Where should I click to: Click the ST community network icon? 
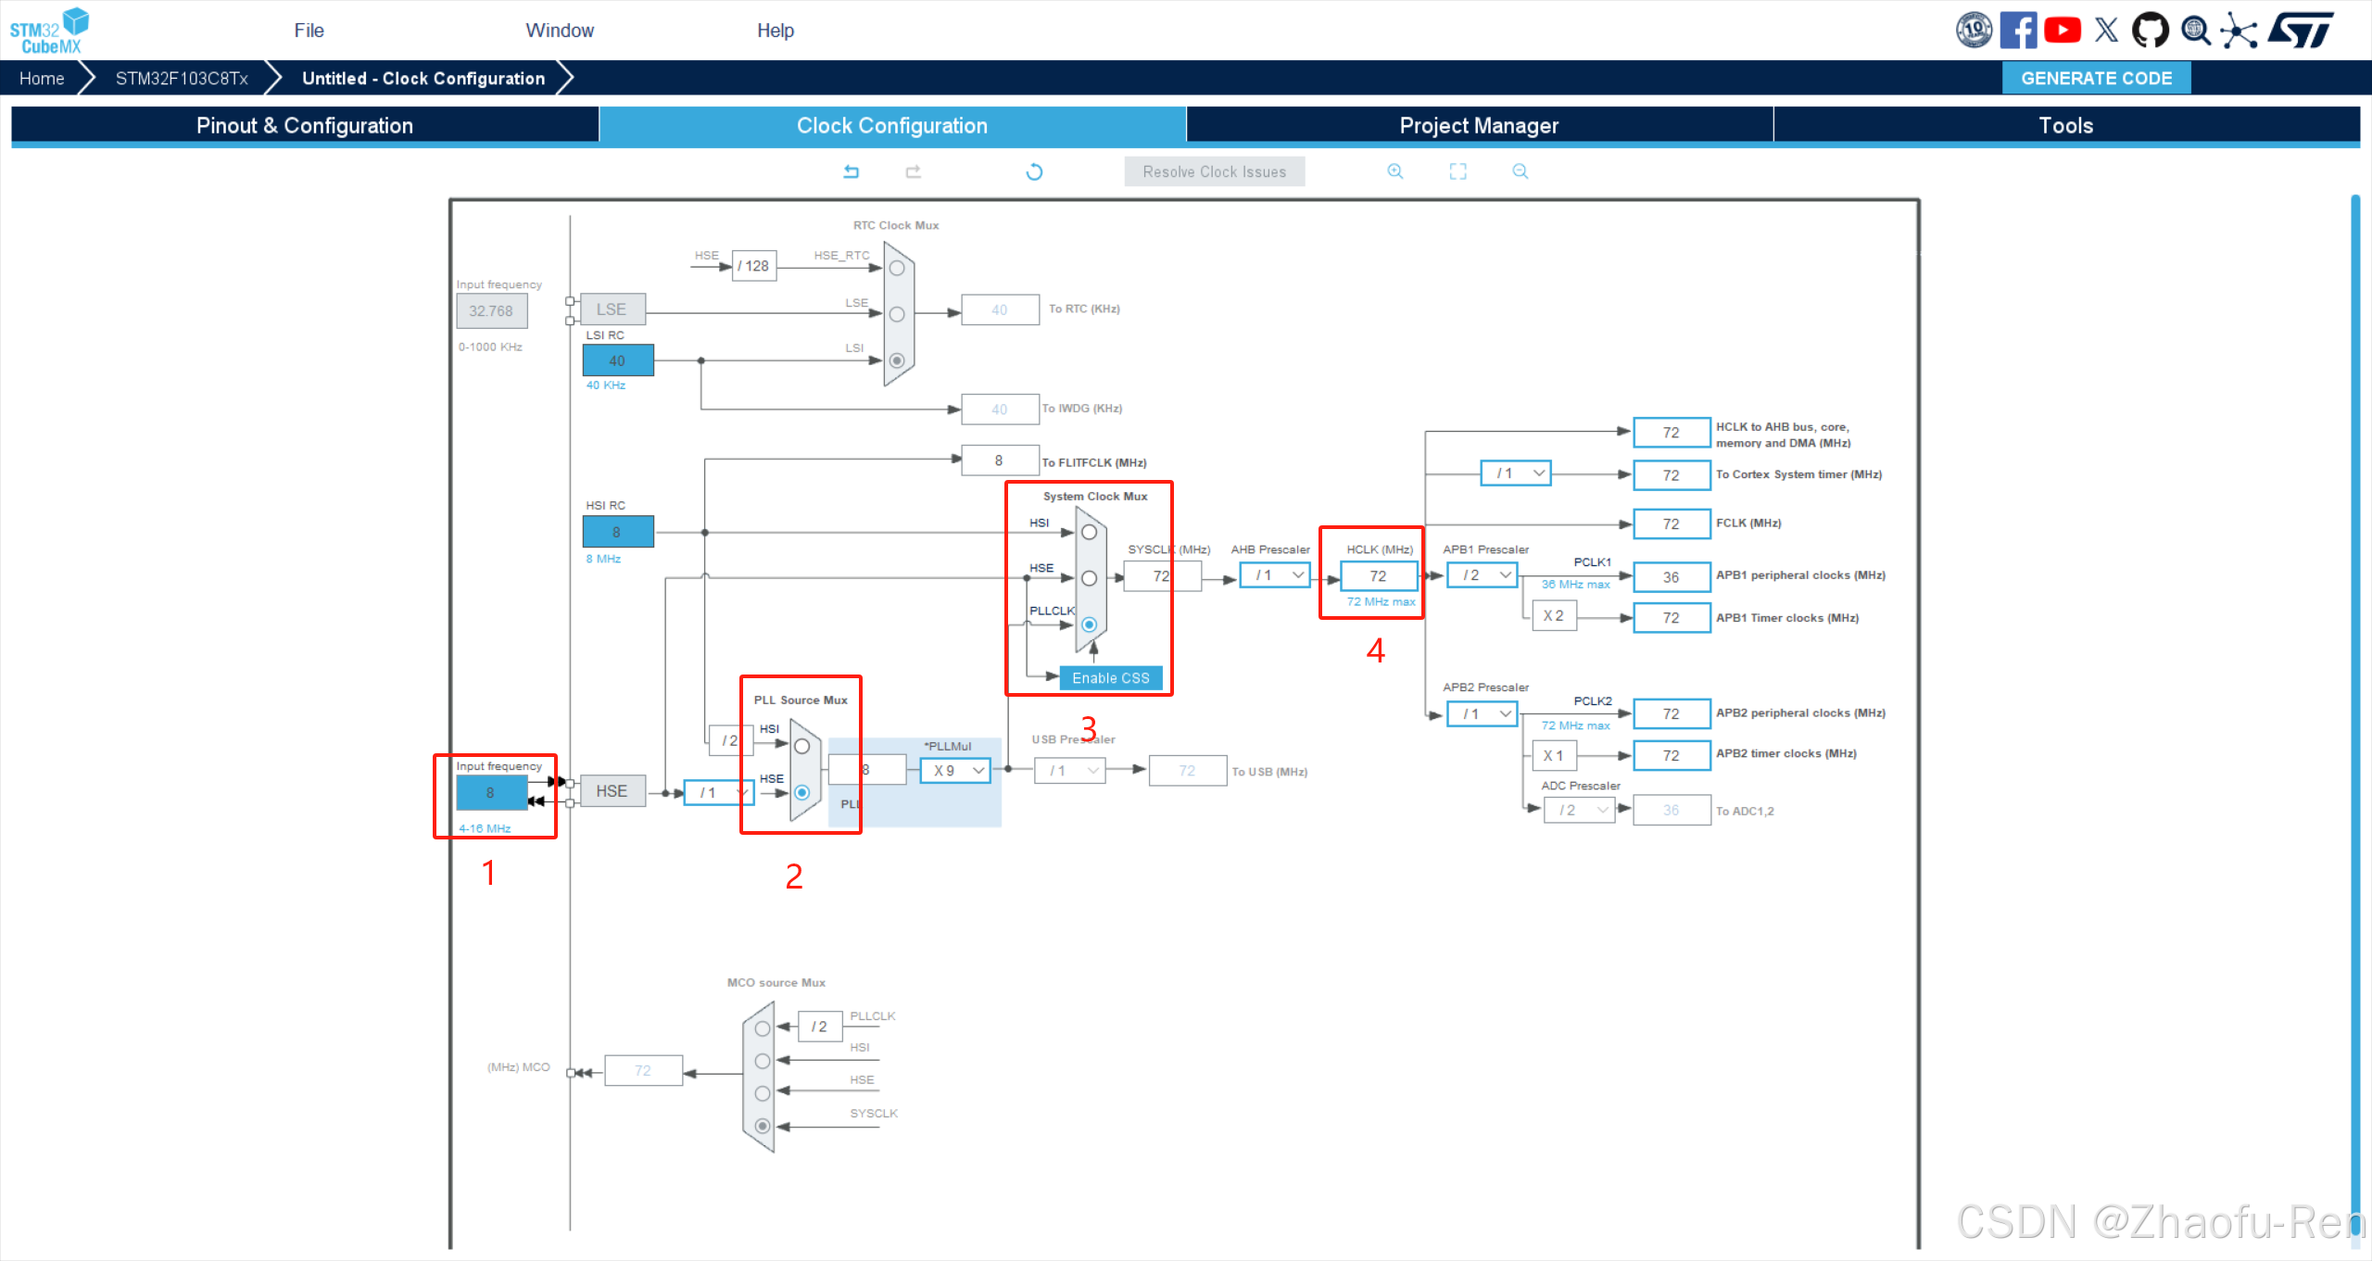click(2239, 30)
